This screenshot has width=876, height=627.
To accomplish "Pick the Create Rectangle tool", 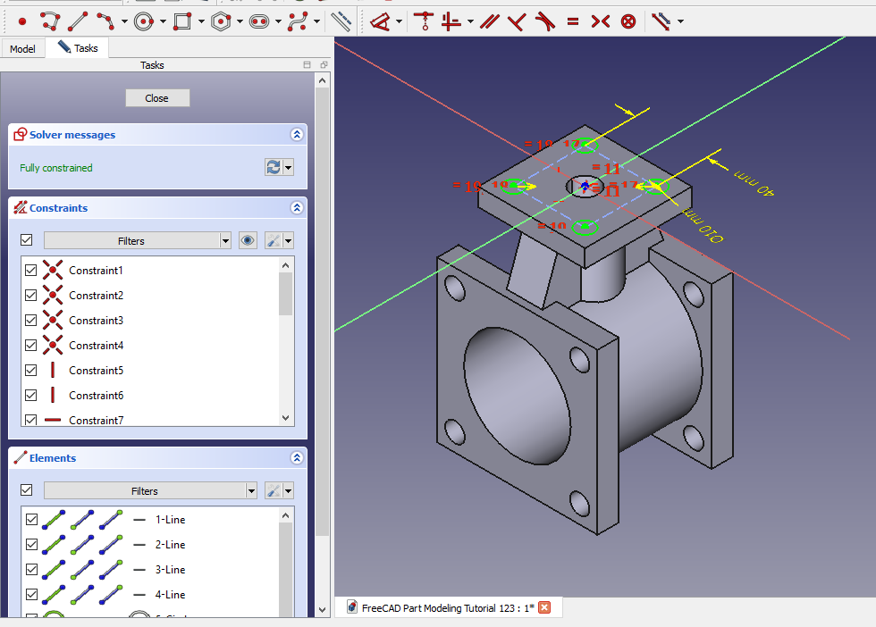I will pyautogui.click(x=182, y=21).
